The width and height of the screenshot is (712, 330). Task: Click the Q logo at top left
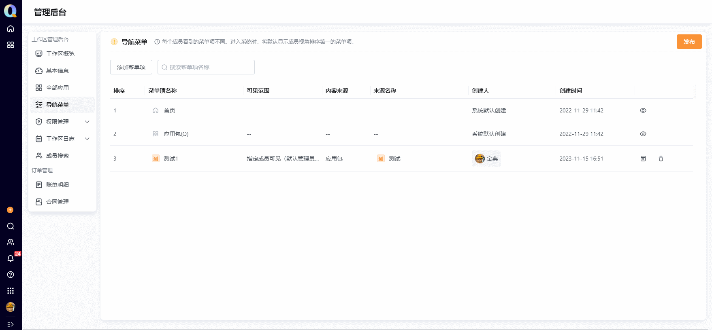(x=11, y=11)
